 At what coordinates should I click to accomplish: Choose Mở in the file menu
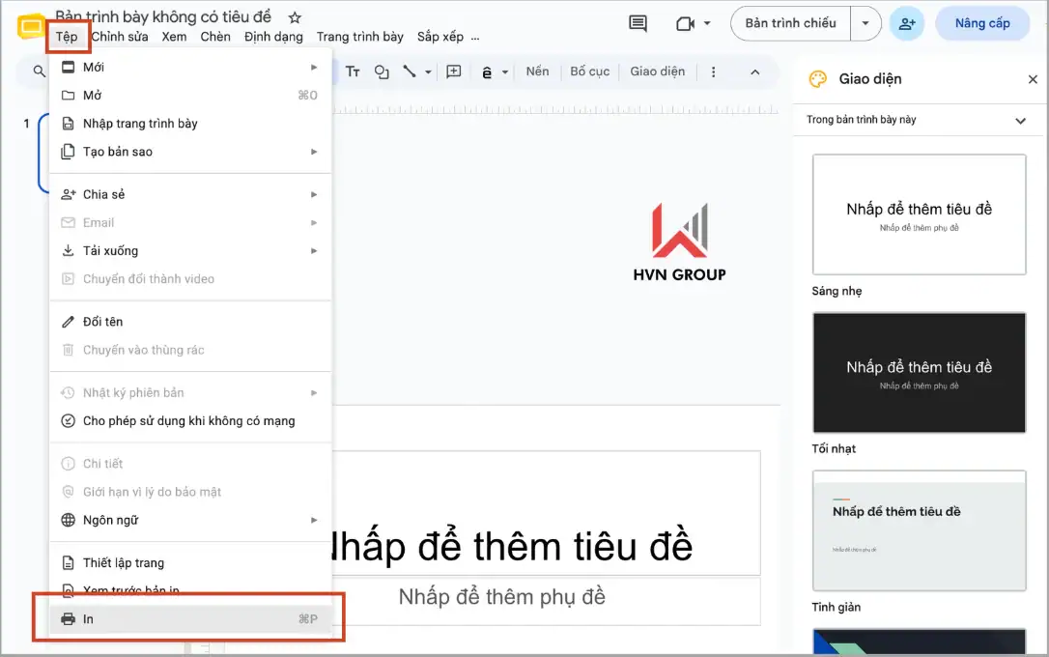pyautogui.click(x=190, y=95)
